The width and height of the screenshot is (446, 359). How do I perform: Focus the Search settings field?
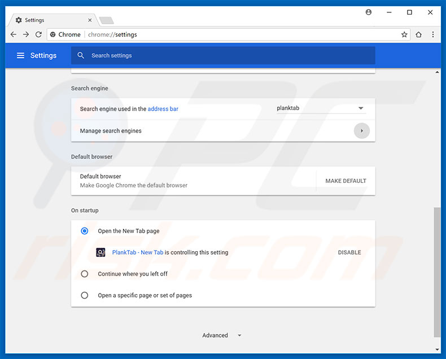tap(223, 55)
